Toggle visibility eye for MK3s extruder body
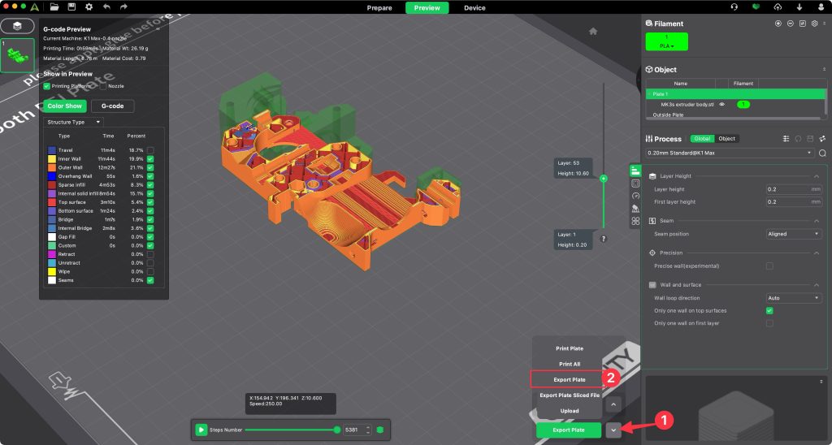Screen dimensions: 832x445 pos(721,105)
